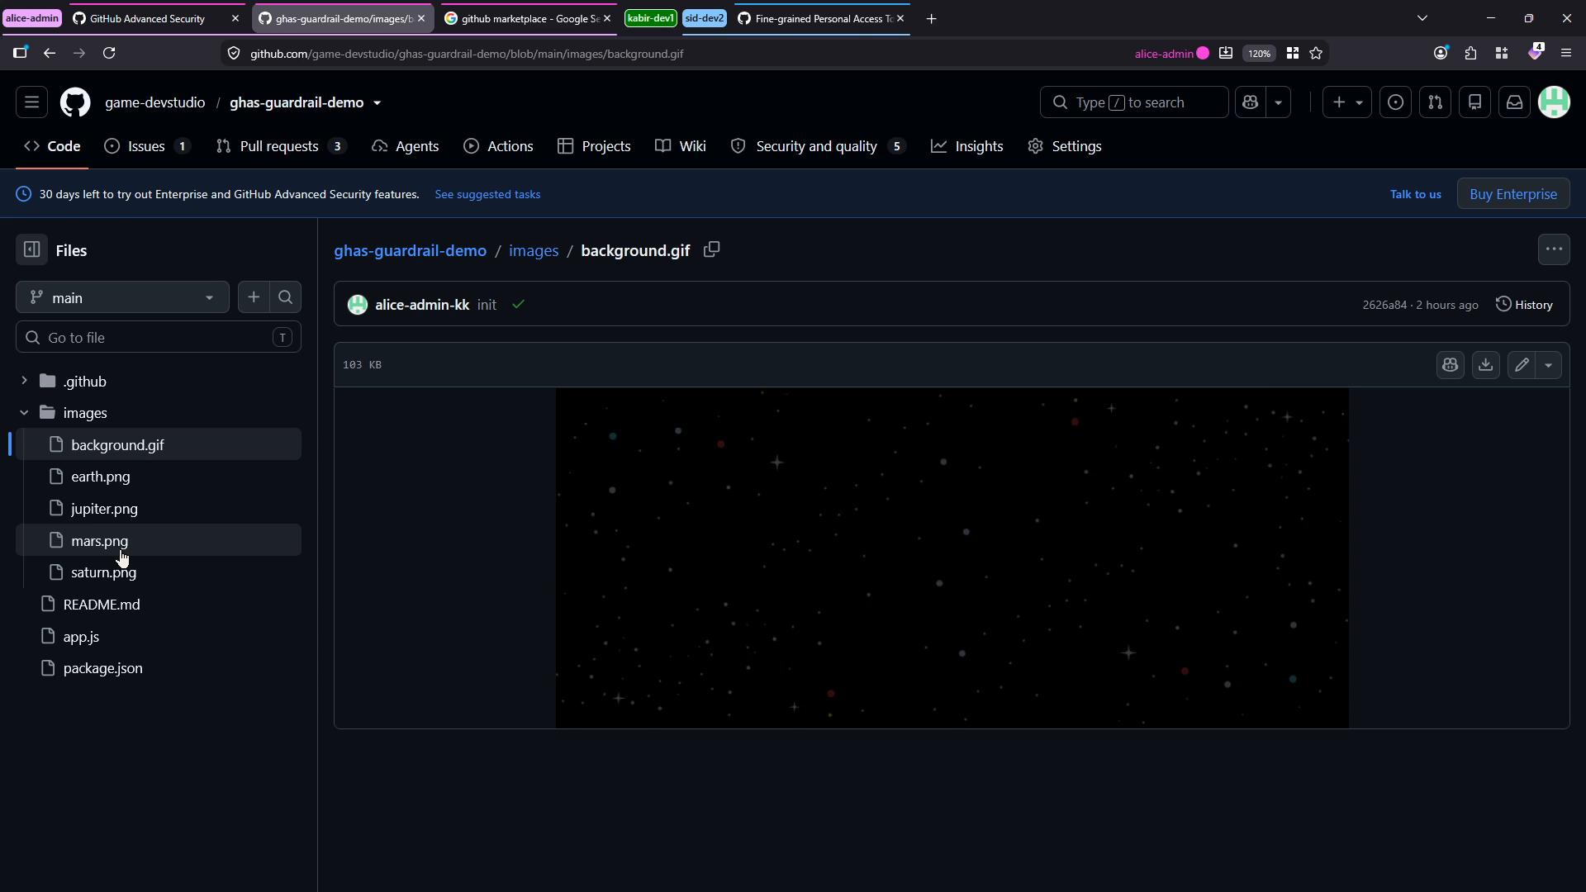Expand the .github folder
This screenshot has width=1586, height=892.
tap(24, 381)
